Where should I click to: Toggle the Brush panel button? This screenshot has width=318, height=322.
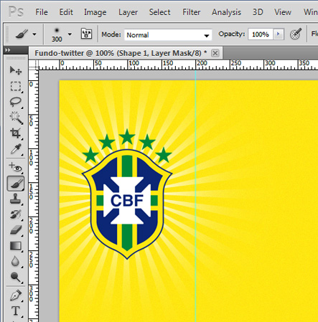86,34
